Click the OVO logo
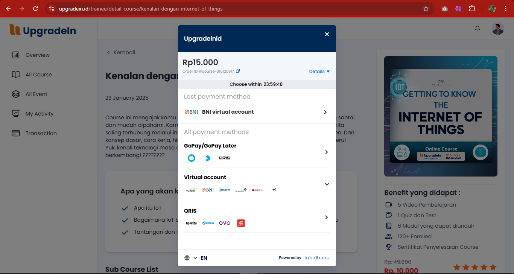 point(225,223)
